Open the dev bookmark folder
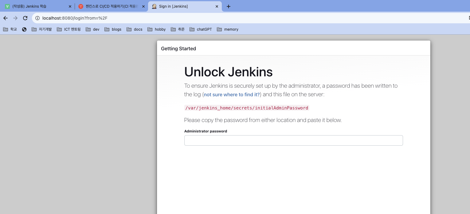470x214 pixels. (x=92, y=29)
